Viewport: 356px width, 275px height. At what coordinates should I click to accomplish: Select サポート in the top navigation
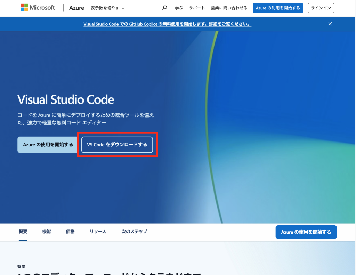pyautogui.click(x=197, y=8)
